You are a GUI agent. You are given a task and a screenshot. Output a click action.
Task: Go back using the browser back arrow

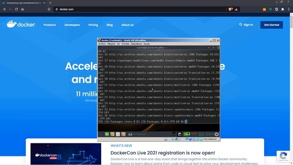point(4,9)
